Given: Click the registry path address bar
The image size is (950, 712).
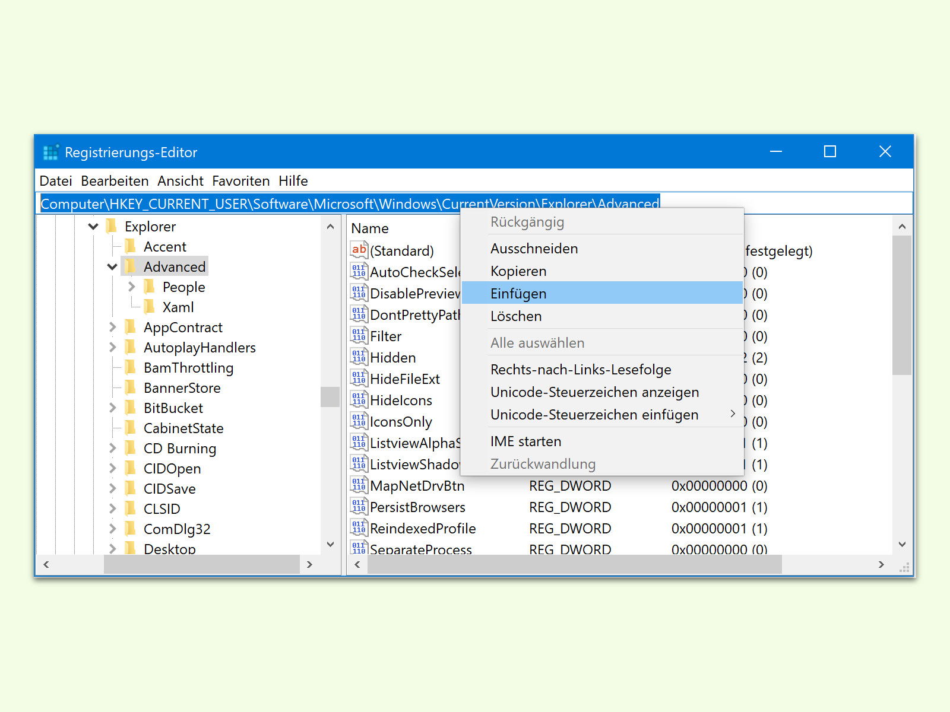Looking at the screenshot, I should (x=475, y=203).
